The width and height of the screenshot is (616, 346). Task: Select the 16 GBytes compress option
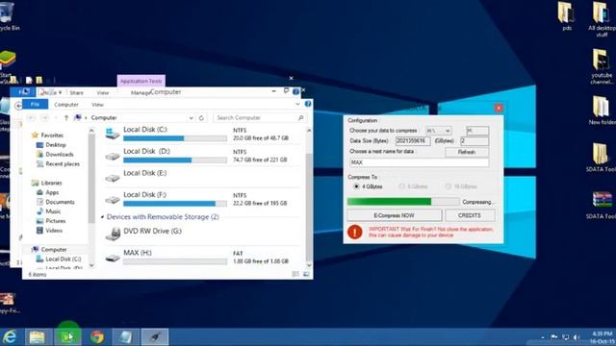[461, 186]
